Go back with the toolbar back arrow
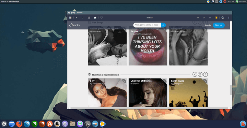The height and width of the screenshot is (128, 247). (77, 18)
